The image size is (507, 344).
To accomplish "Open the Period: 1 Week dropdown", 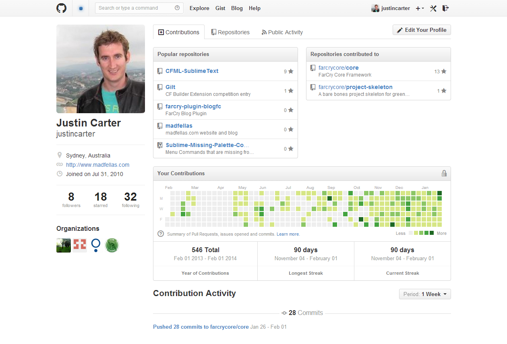I will [x=425, y=294].
